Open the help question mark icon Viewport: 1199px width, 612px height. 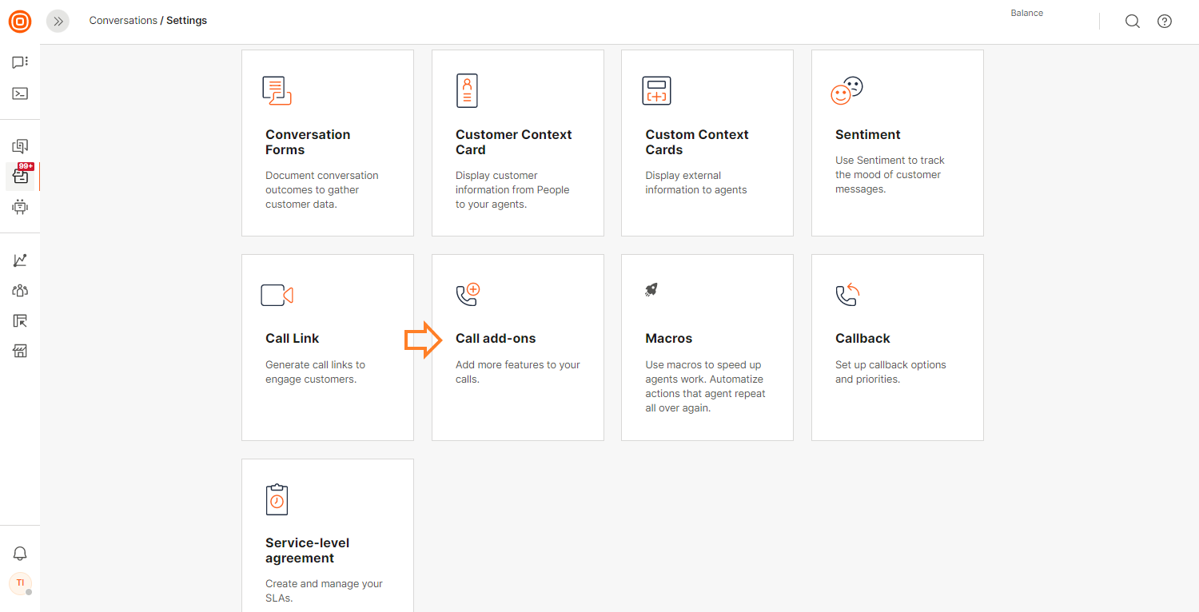pos(1165,22)
